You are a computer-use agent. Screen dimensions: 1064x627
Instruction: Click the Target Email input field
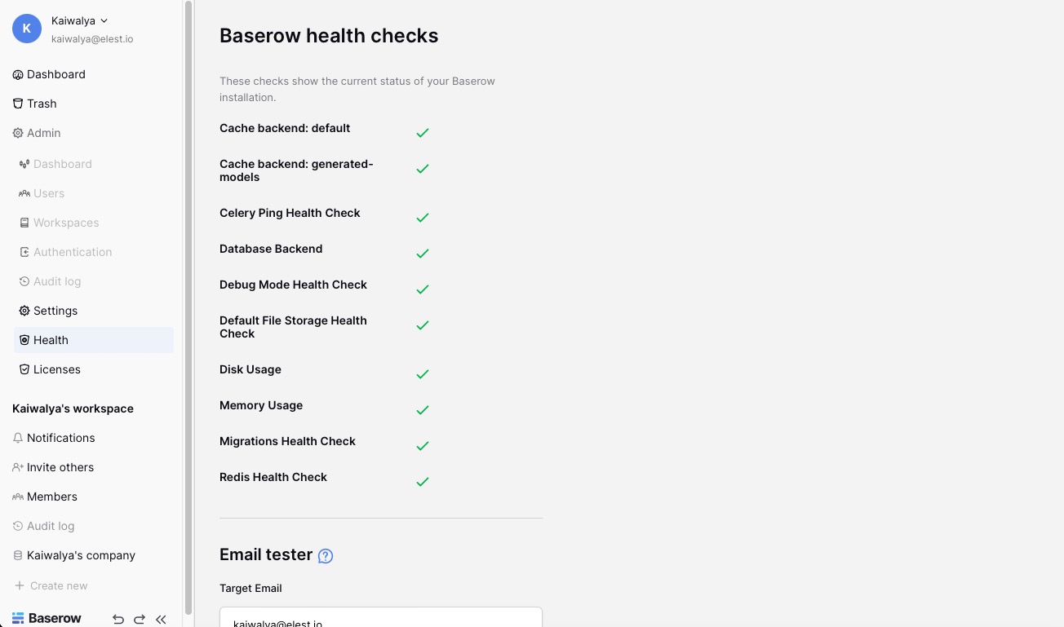(x=380, y=620)
